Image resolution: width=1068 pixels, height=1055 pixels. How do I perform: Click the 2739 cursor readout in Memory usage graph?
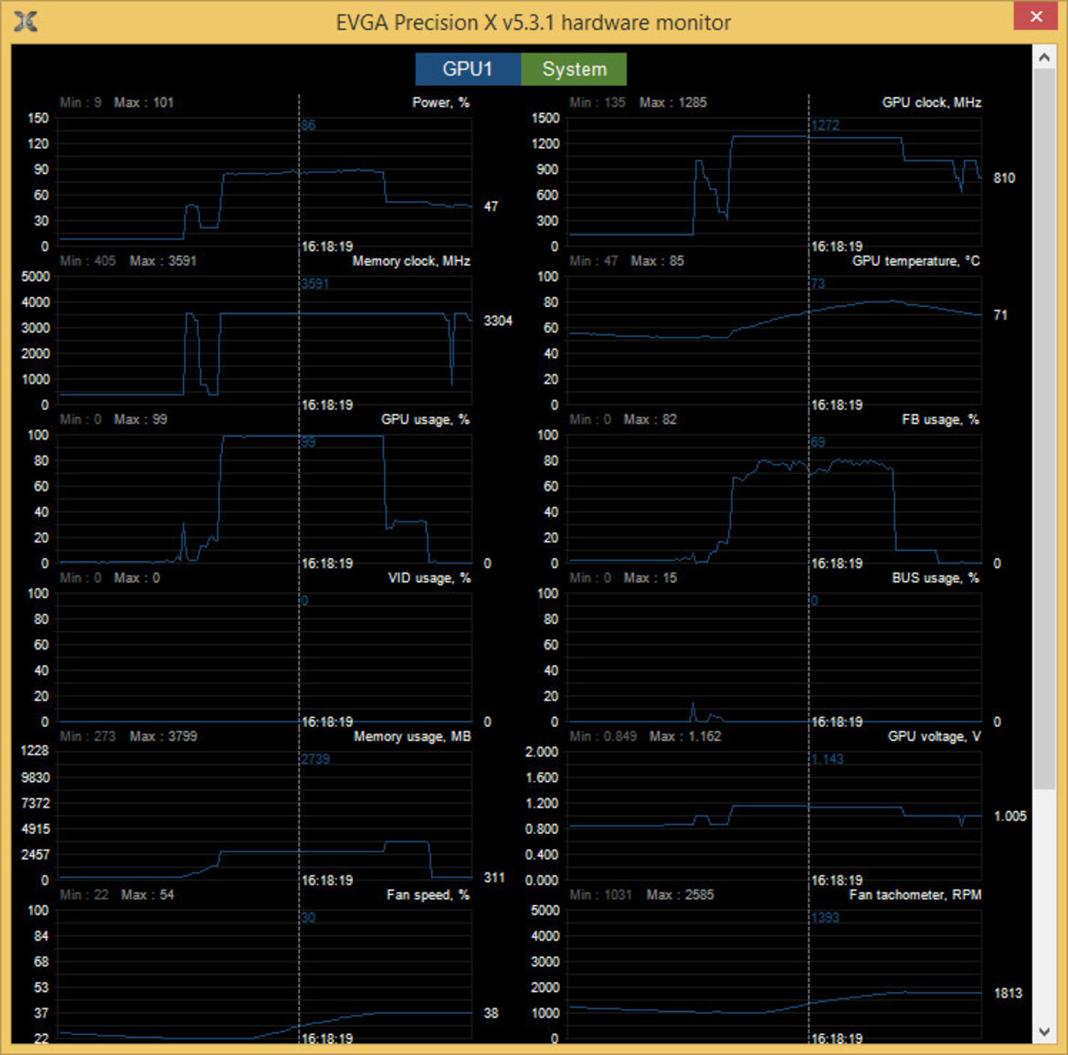(x=315, y=759)
